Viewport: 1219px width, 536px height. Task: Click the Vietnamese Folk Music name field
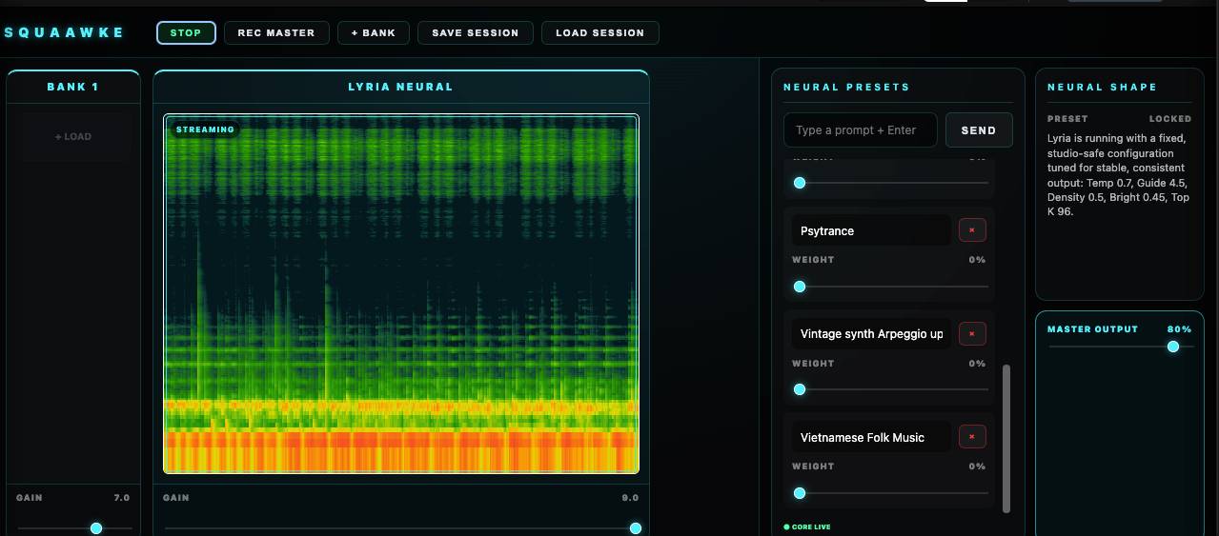tap(871, 437)
